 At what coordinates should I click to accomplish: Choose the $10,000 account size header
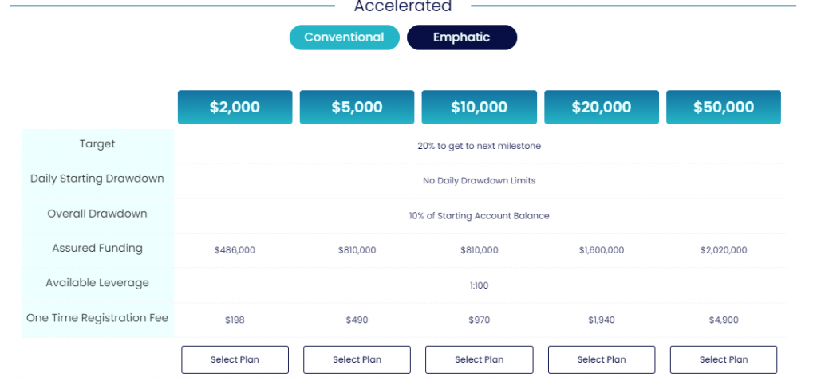(480, 108)
